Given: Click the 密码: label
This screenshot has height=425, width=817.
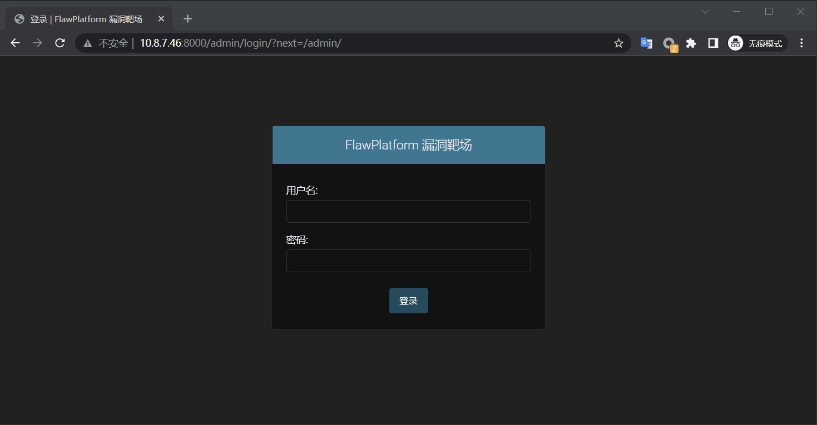Looking at the screenshot, I should 297,240.
